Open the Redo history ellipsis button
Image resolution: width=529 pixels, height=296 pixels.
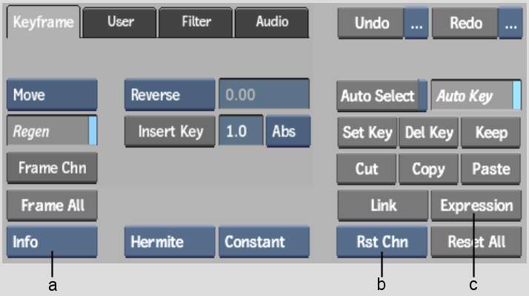[510, 24]
